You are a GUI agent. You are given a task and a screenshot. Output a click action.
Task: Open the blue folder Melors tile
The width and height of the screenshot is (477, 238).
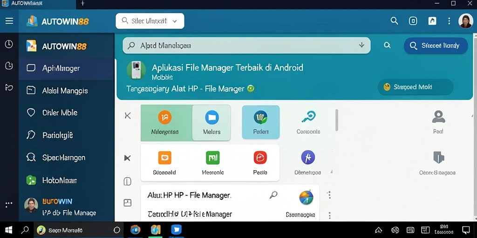[x=212, y=123]
